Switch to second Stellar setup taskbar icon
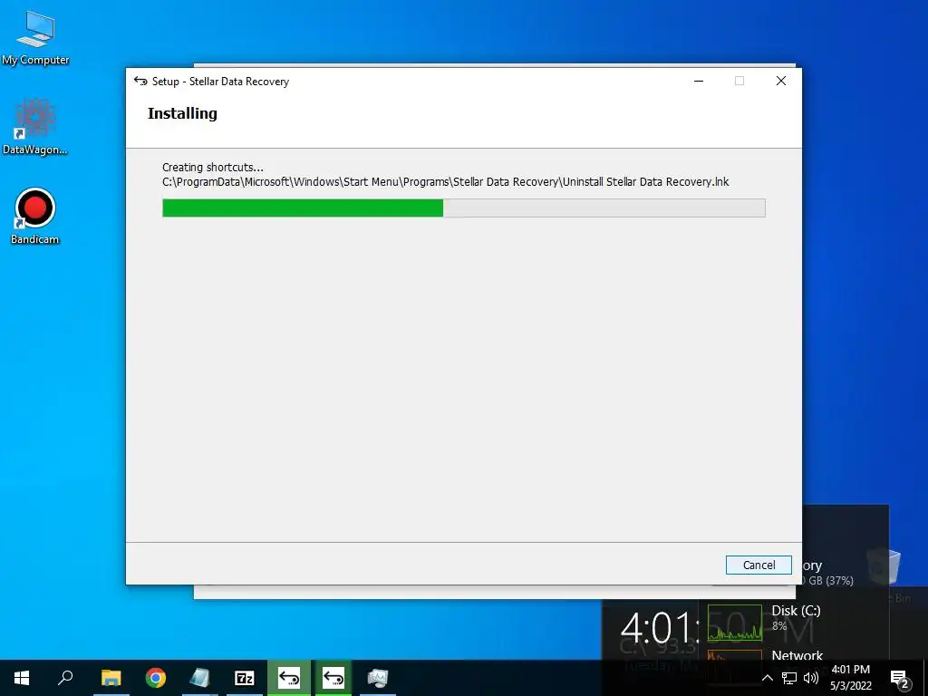Screen dimensions: 928x696 pyautogui.click(x=333, y=678)
